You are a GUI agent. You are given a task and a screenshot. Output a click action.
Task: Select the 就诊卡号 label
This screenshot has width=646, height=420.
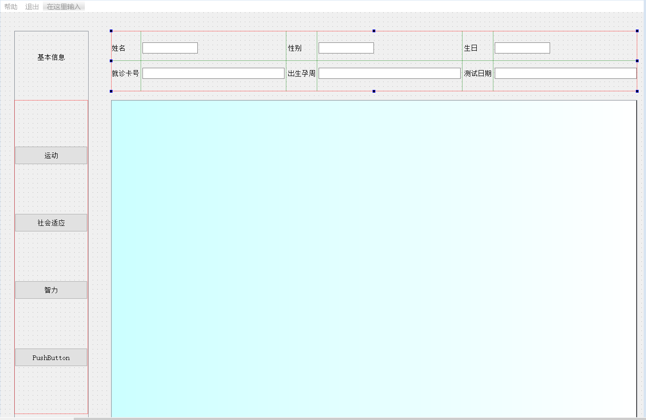(x=125, y=73)
